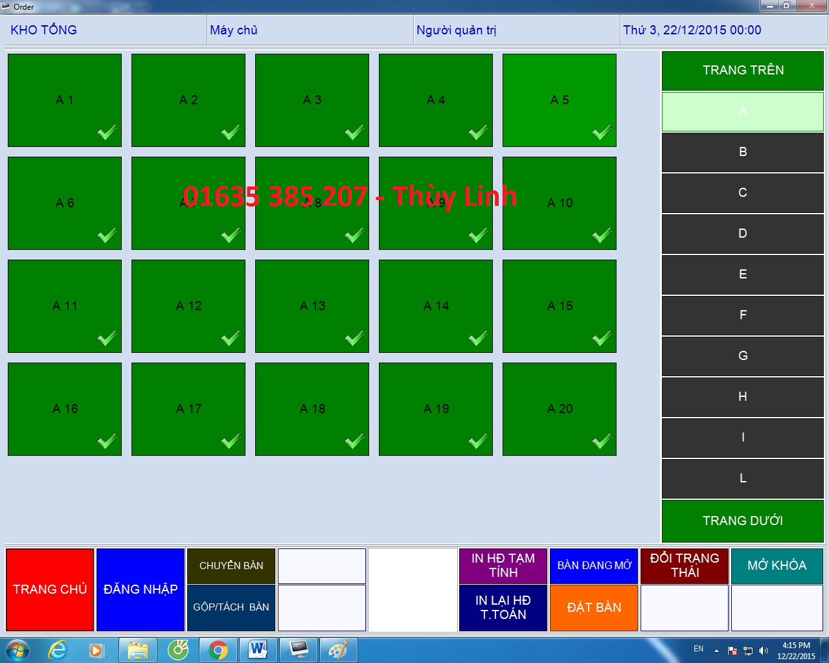Viewport: 829px width, 663px height.
Task: Open Cốc Cốc browser taskbar icon
Action: (178, 649)
